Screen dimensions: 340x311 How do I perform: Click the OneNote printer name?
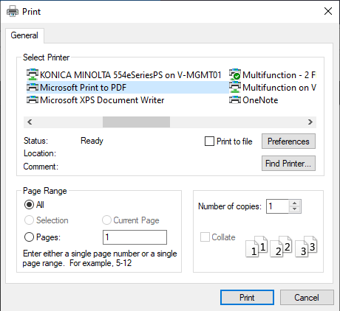pyautogui.click(x=260, y=99)
